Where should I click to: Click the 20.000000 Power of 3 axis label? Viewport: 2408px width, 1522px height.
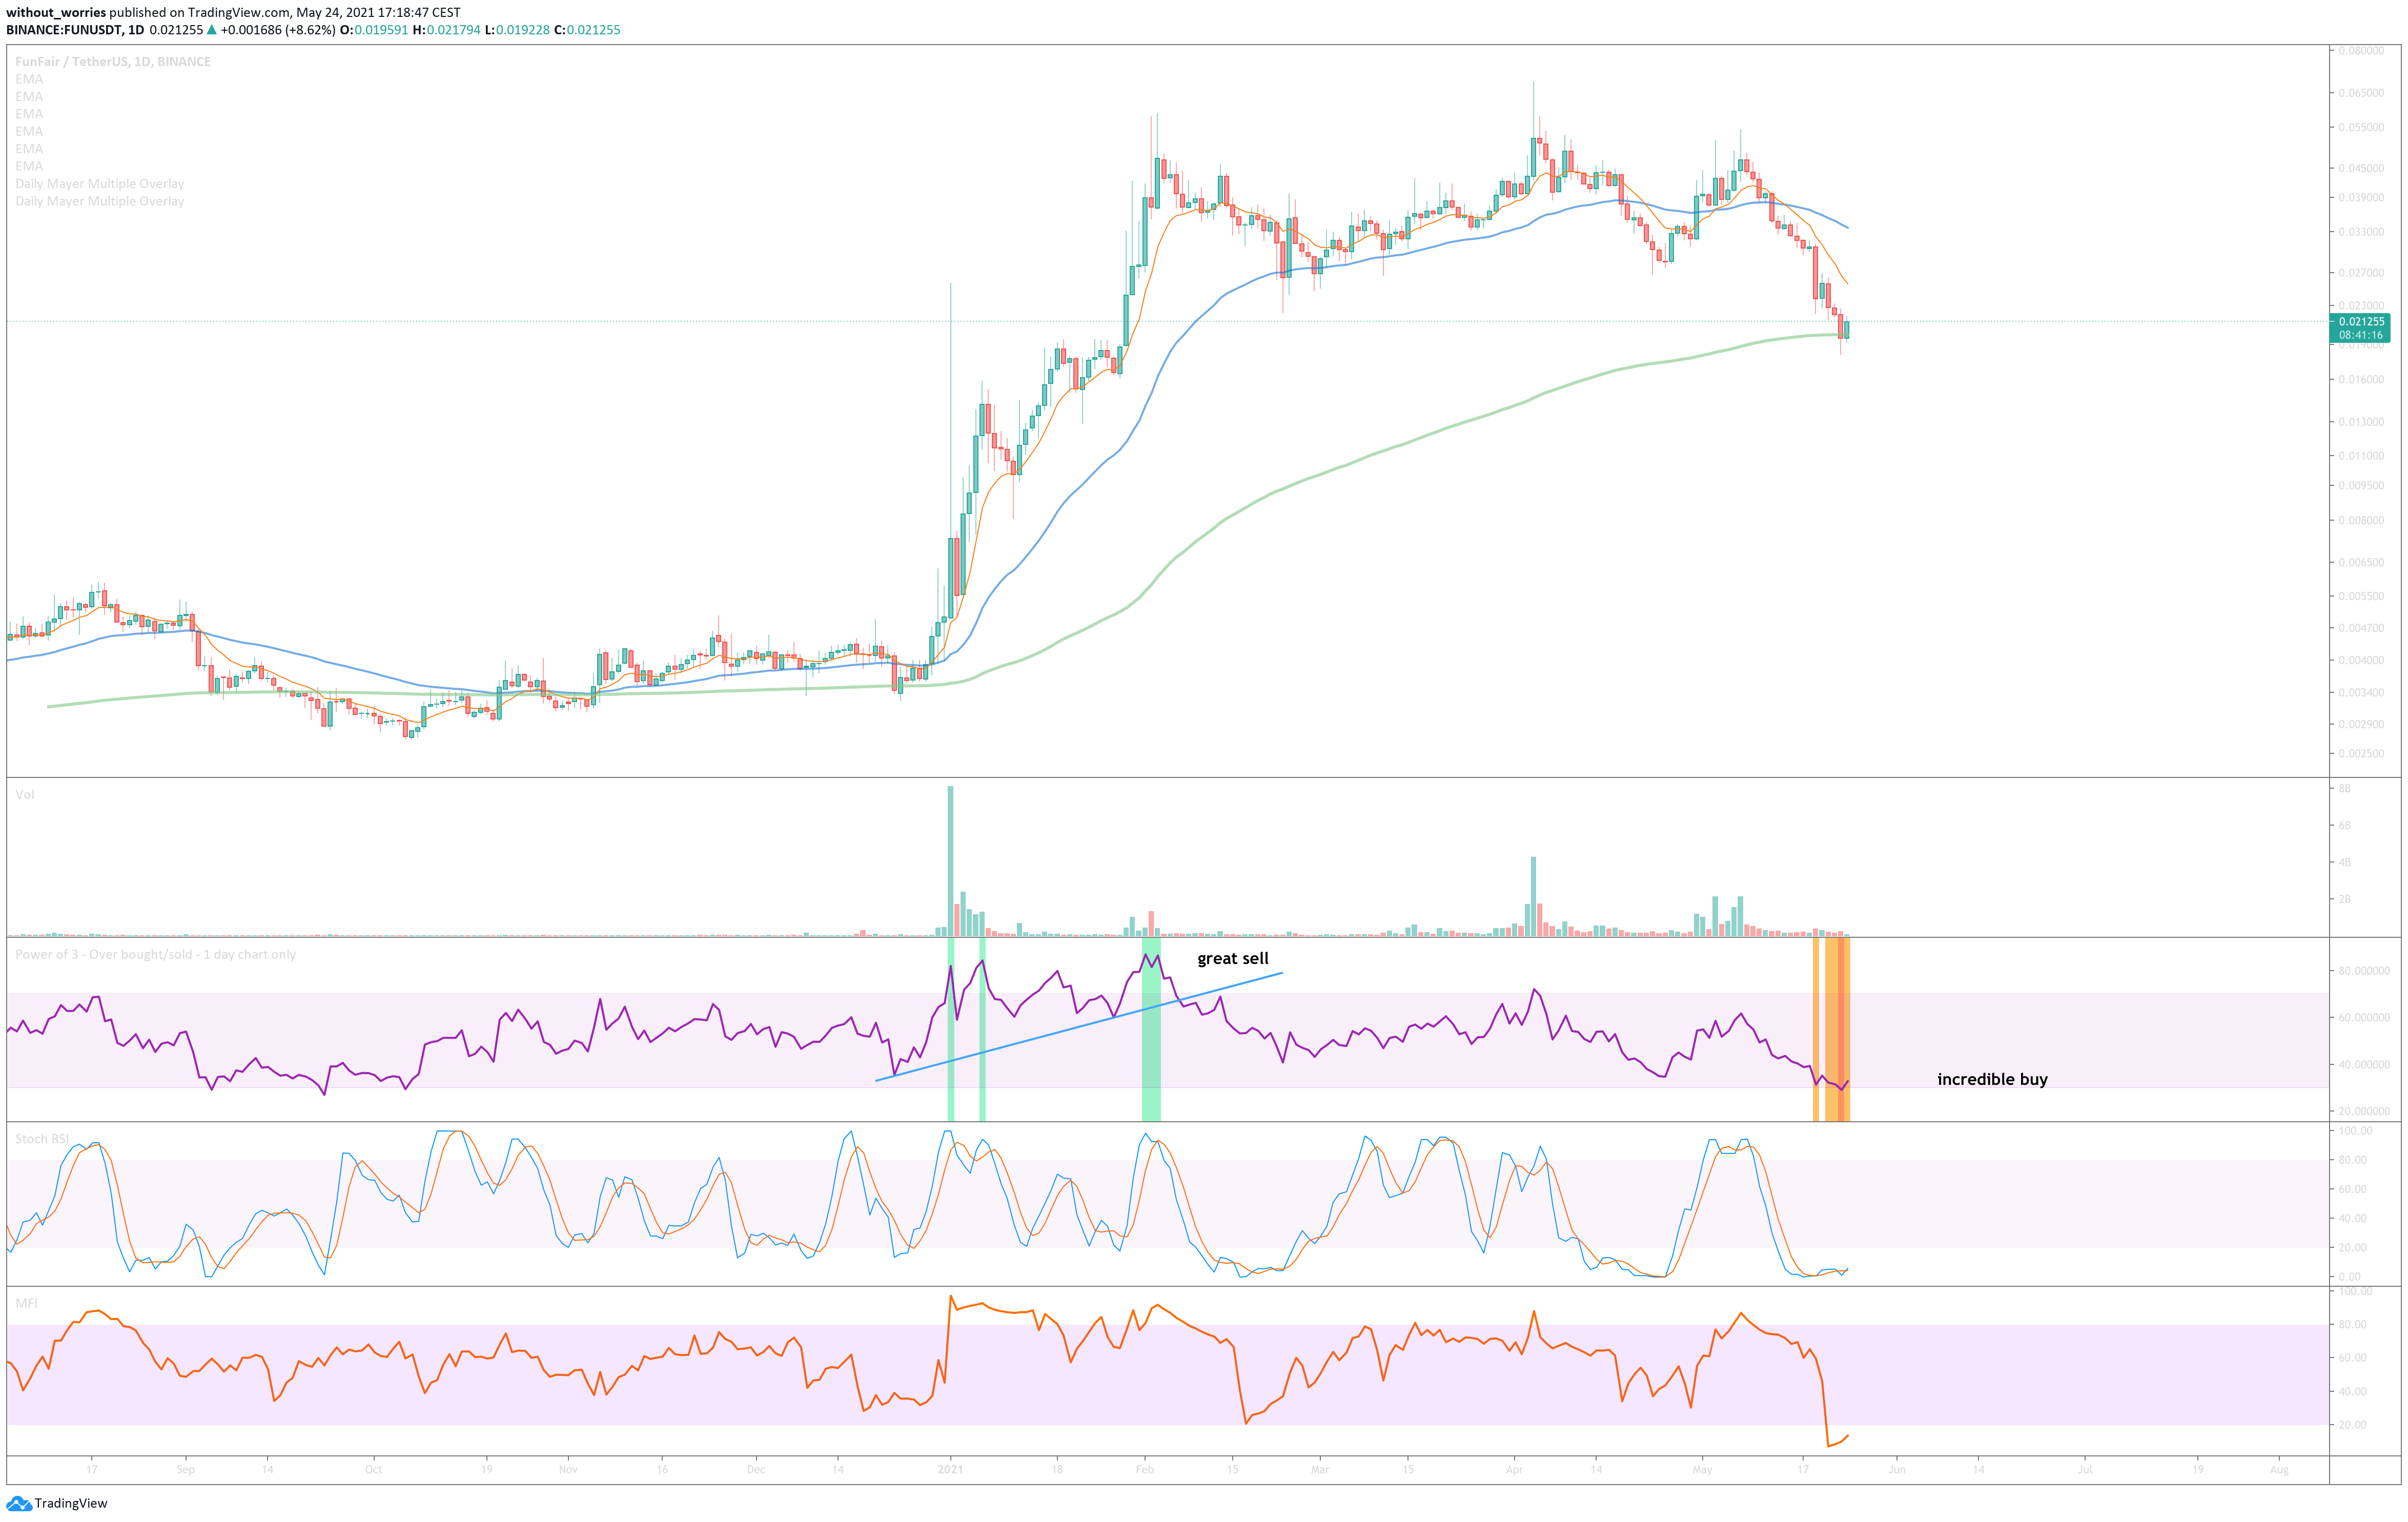click(x=2364, y=1111)
